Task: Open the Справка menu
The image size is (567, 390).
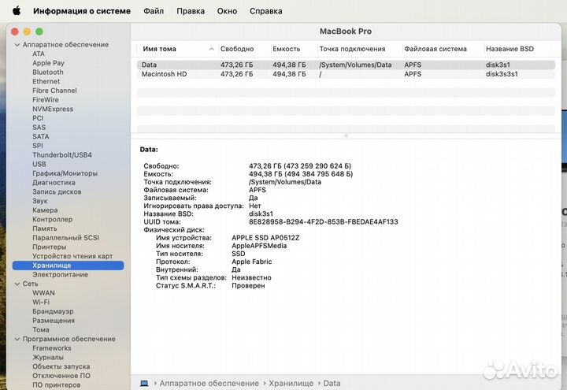Action: [x=266, y=11]
